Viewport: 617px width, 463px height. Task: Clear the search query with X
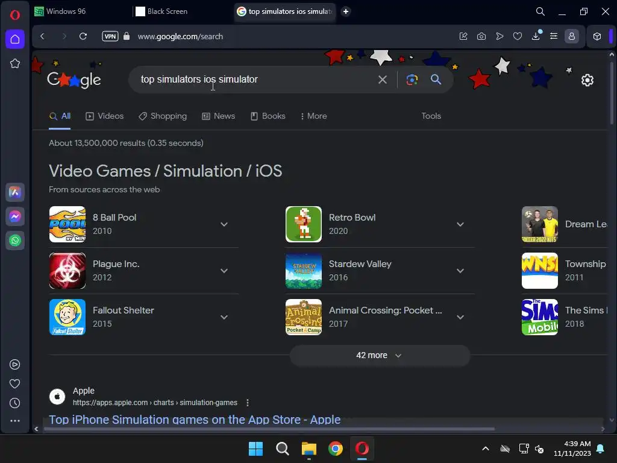383,80
